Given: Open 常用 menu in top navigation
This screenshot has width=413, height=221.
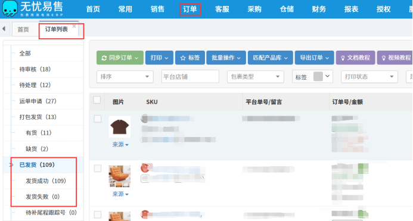Looking at the screenshot, I should [125, 9].
